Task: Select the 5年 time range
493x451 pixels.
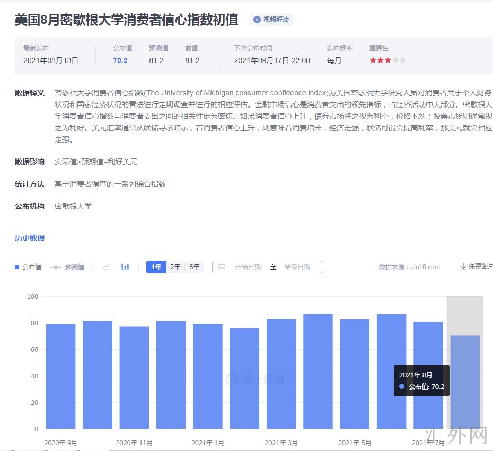Action: pos(195,267)
